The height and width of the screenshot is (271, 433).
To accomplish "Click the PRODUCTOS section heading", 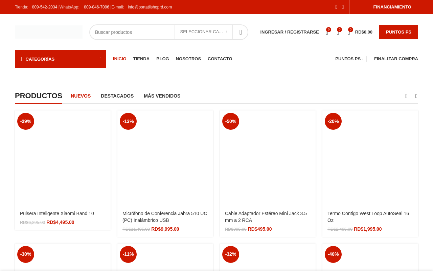I will [x=39, y=96].
